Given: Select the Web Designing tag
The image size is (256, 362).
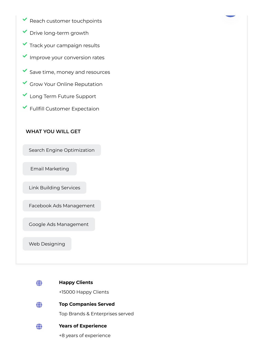Looking at the screenshot, I should coord(47,244).
